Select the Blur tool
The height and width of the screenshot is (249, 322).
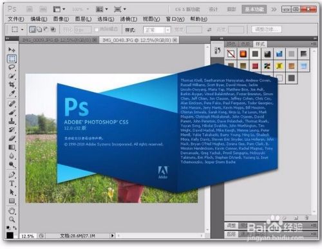12,156
